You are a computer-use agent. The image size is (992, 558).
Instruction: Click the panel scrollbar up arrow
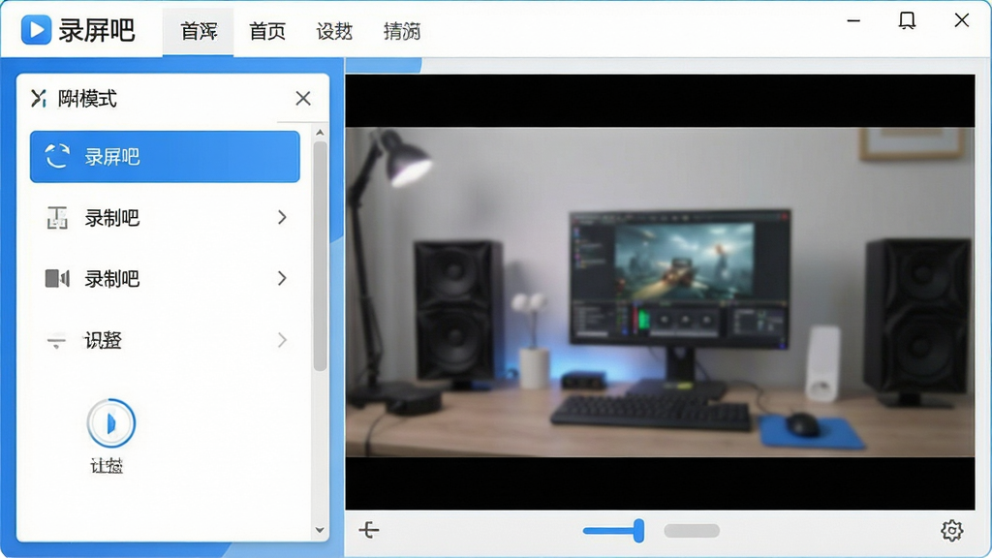(320, 132)
